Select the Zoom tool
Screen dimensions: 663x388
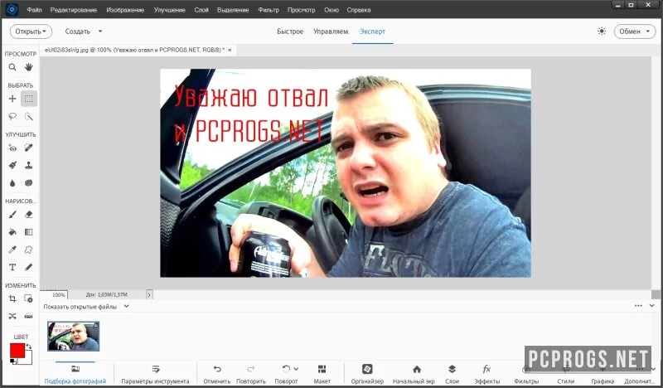12,67
